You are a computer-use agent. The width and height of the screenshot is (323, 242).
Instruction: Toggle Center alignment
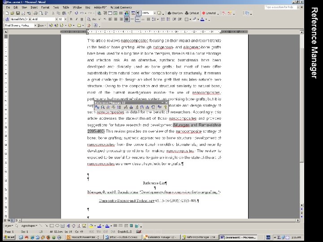click(116, 19)
